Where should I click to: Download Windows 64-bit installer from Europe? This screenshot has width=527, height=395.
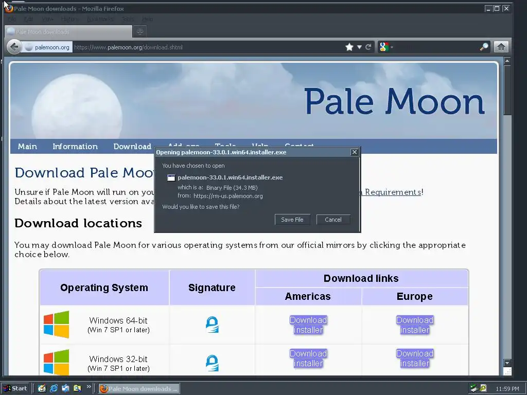click(x=414, y=325)
